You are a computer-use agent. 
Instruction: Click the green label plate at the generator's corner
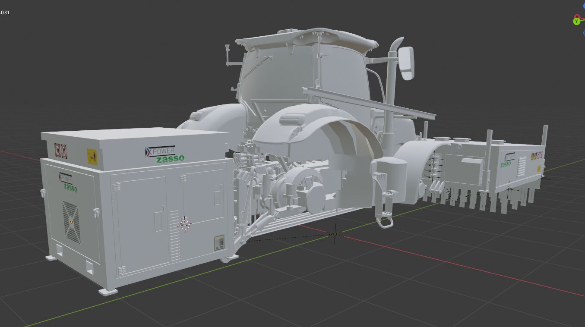coord(220,242)
